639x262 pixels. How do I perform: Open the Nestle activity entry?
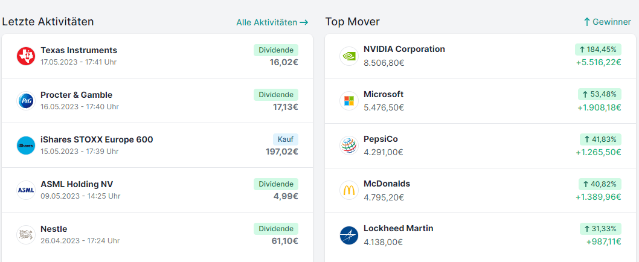[157, 235]
